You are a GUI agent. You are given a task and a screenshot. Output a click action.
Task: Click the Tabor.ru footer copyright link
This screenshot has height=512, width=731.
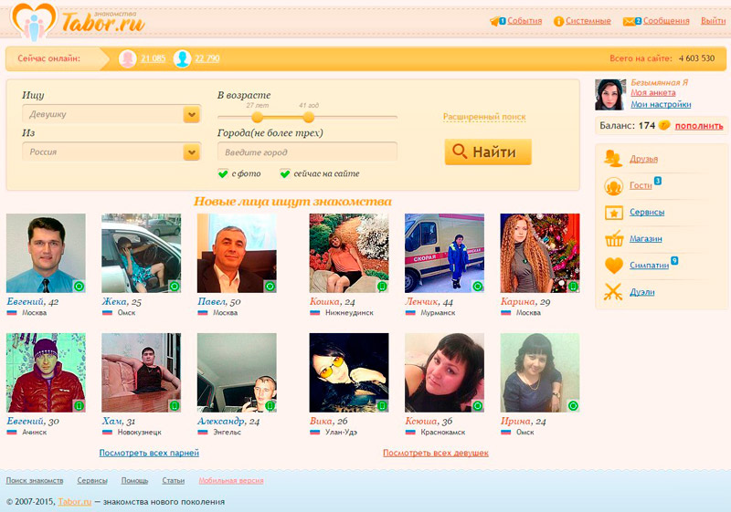coord(75,502)
